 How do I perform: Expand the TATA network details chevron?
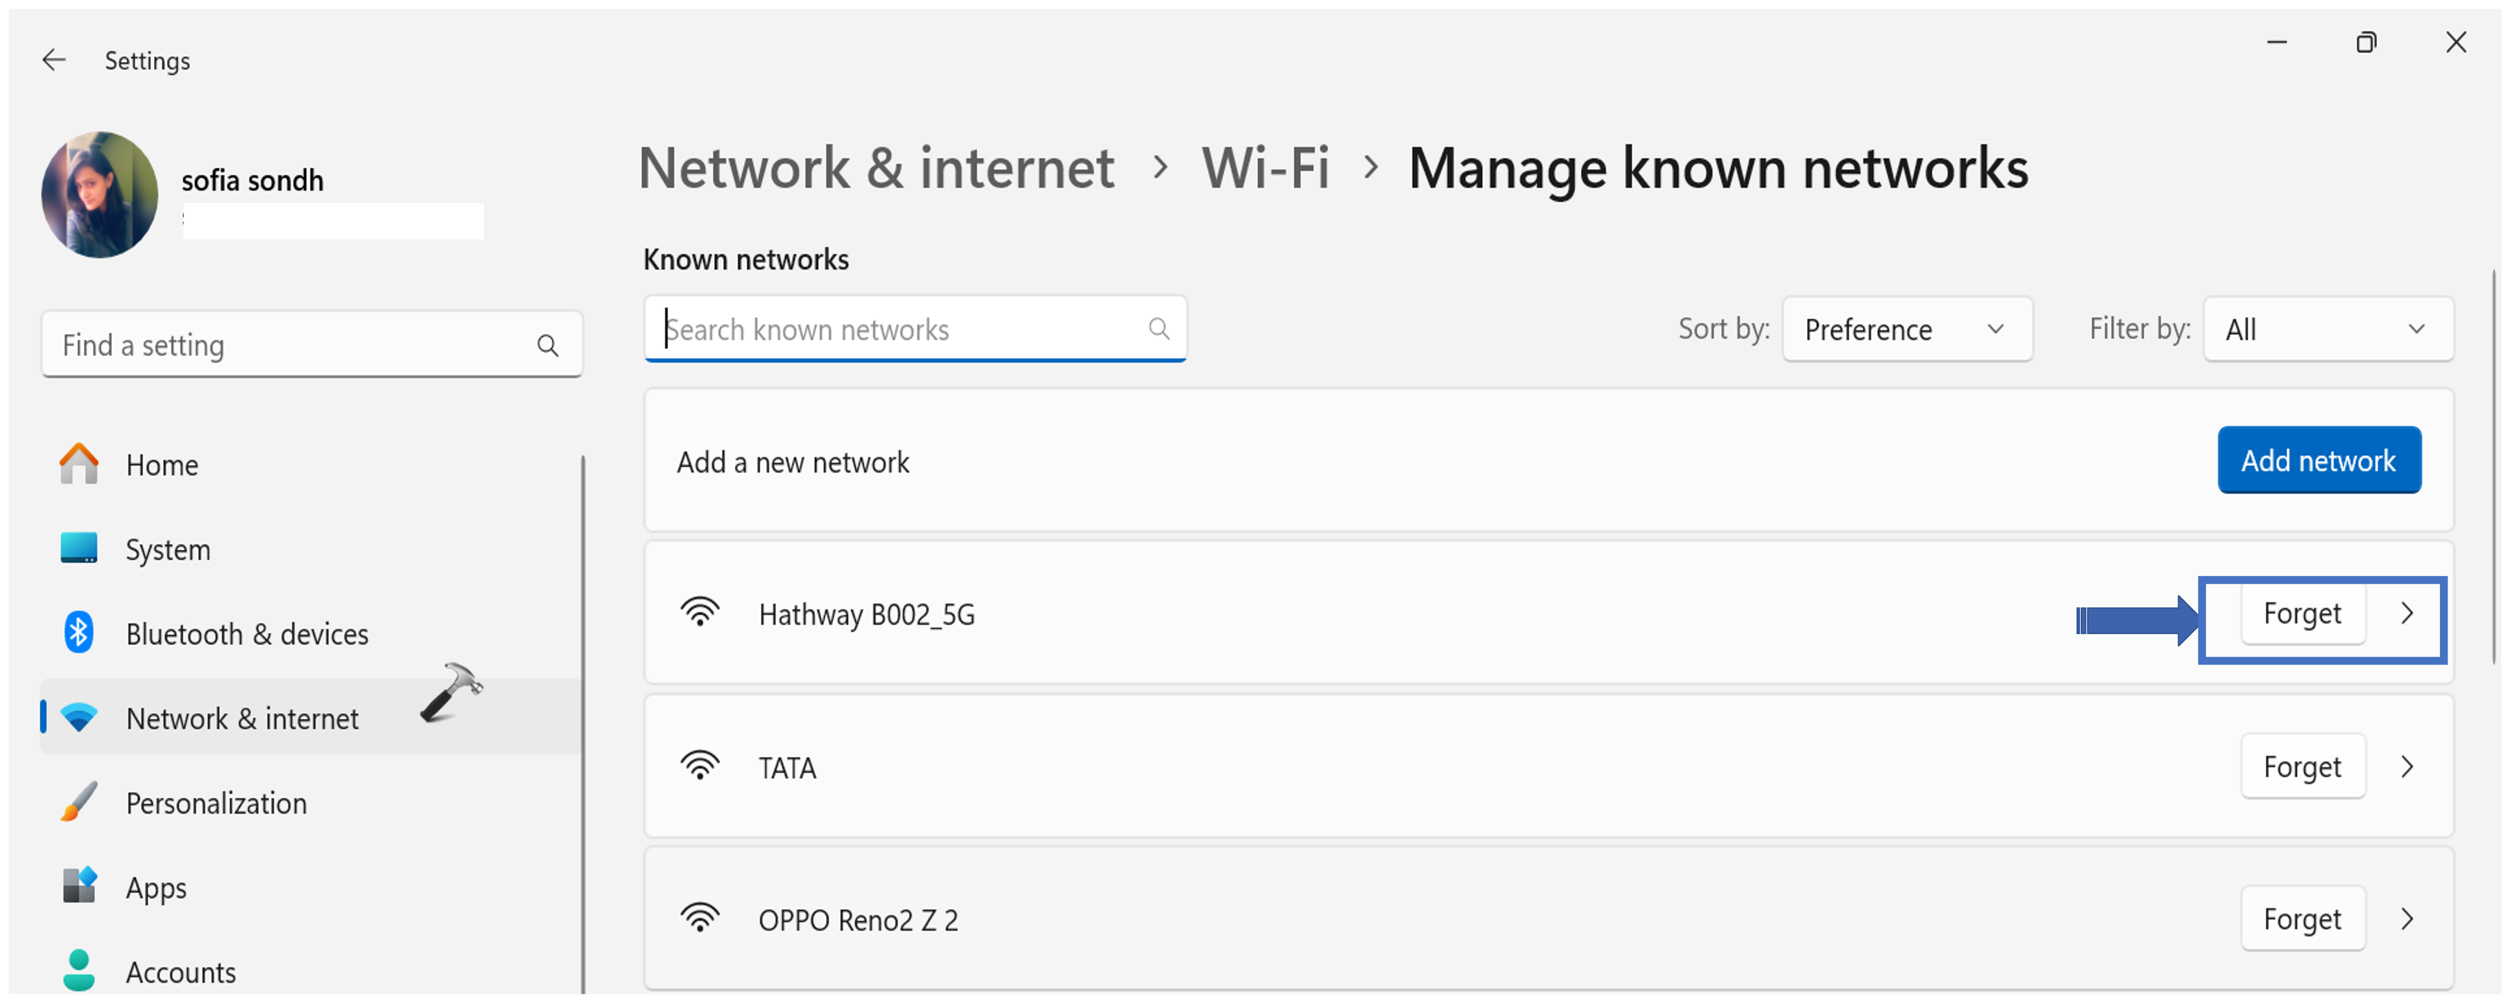(x=2406, y=766)
